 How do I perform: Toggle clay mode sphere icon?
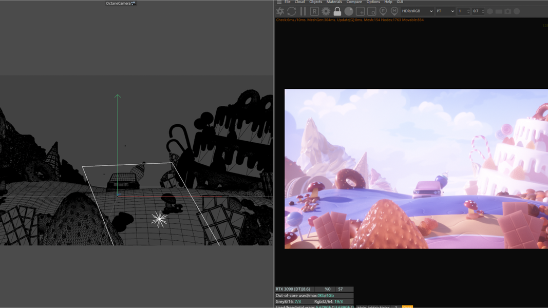pyautogui.click(x=349, y=11)
